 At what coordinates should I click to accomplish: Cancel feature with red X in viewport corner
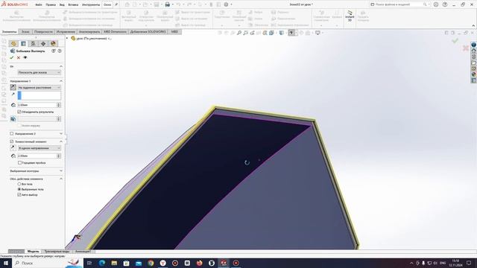click(465, 48)
